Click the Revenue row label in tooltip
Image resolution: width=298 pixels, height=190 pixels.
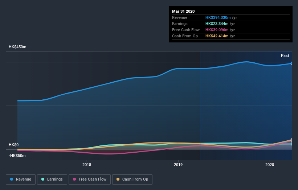tap(180, 17)
